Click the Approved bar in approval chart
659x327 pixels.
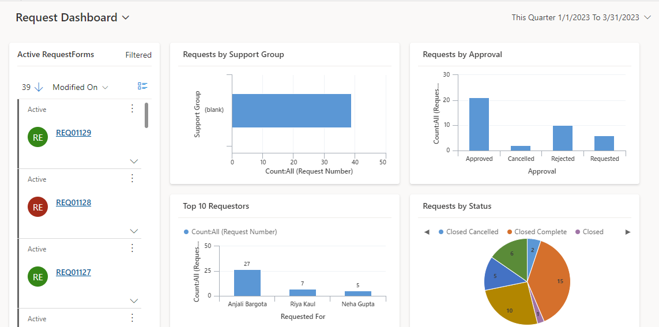click(479, 124)
